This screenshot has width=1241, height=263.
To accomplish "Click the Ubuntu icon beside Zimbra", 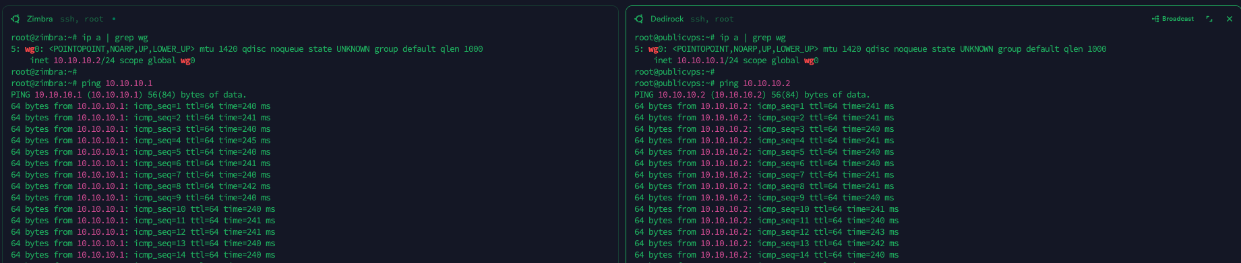I will coord(16,19).
